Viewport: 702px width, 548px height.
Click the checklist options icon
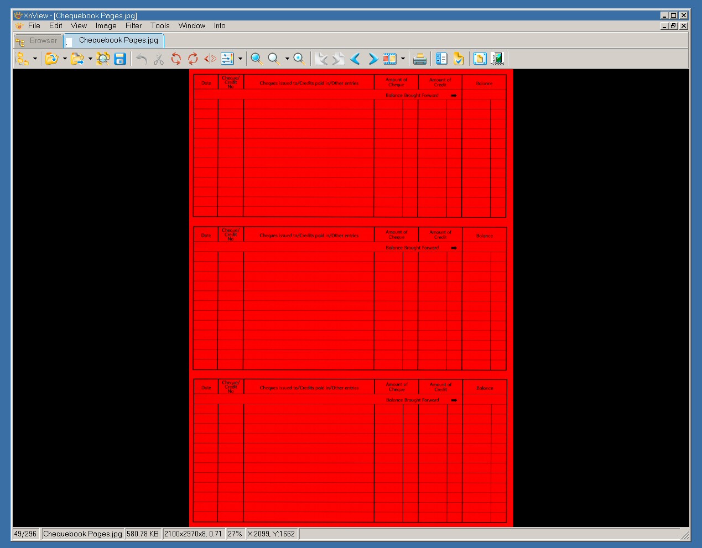(441, 59)
